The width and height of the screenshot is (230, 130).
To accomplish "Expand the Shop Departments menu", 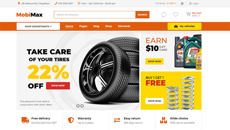I will click(38, 26).
